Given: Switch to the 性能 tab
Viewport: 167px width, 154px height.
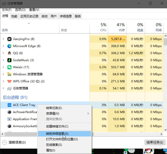Looking at the screenshot, I should 14,16.
